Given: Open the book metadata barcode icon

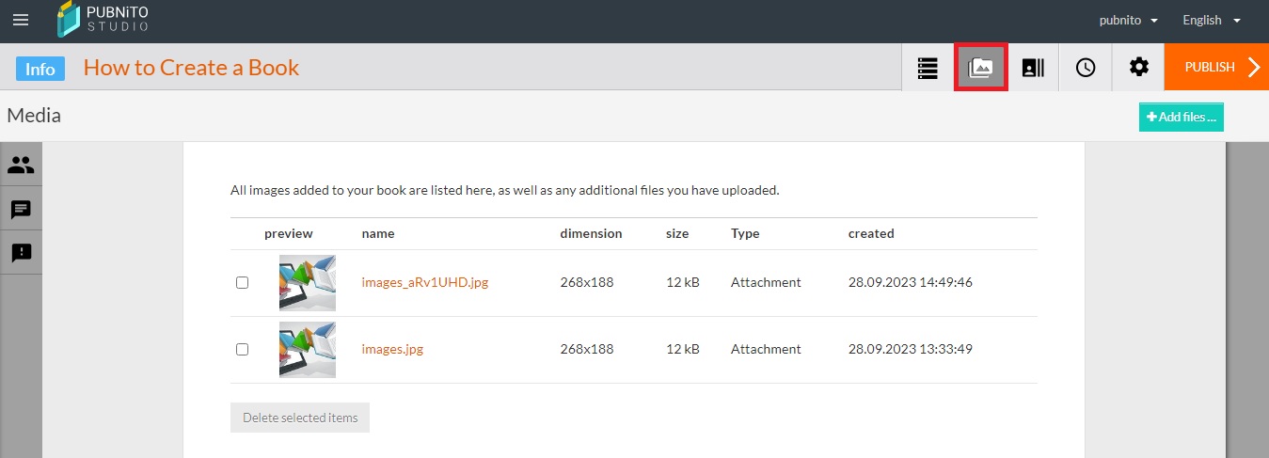Looking at the screenshot, I should [1033, 68].
